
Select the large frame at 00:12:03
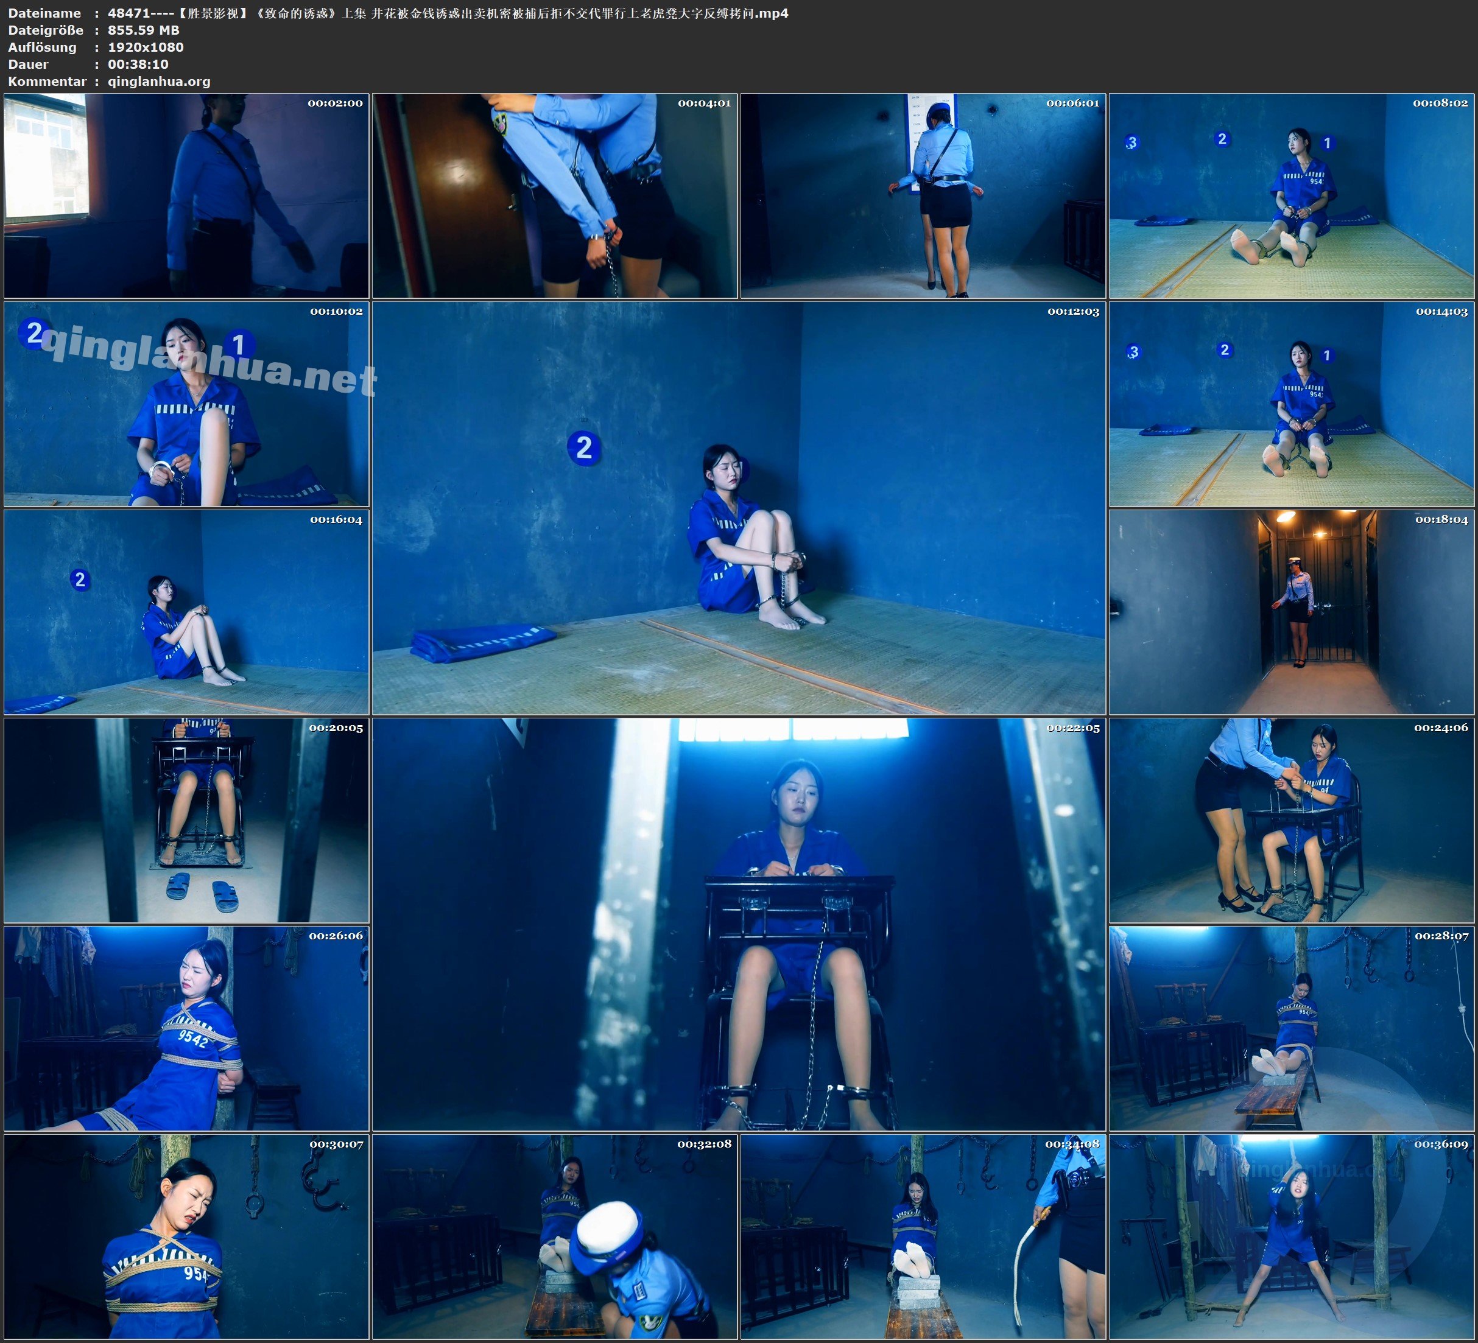tap(738, 508)
